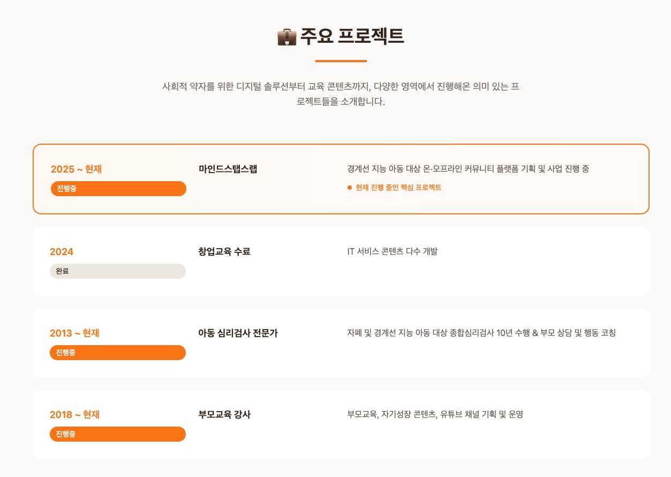The width and height of the screenshot is (671, 477).
Task: Select the 2024 year label
Action: (x=62, y=252)
